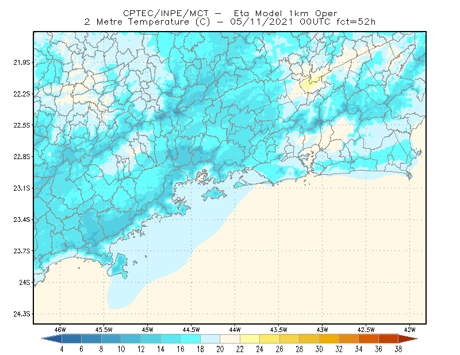The image size is (460, 355).
Task: Click the left blue colorbar arrow tip
Action: pos(52,339)
